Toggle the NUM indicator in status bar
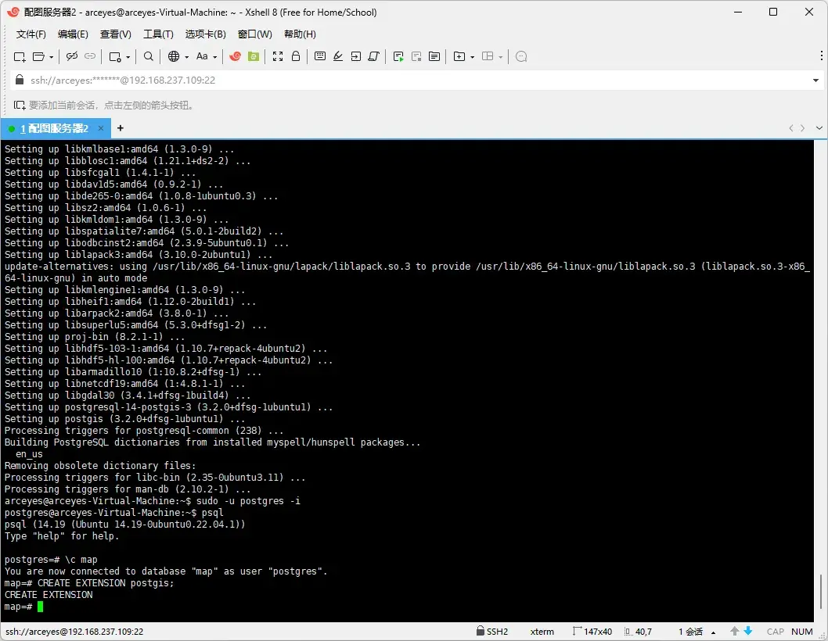This screenshot has width=828, height=641. (x=802, y=631)
